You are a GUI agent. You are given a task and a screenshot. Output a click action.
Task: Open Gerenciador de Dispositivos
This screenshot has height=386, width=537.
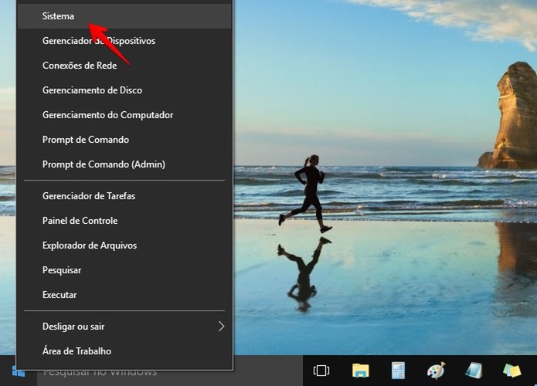point(124,41)
